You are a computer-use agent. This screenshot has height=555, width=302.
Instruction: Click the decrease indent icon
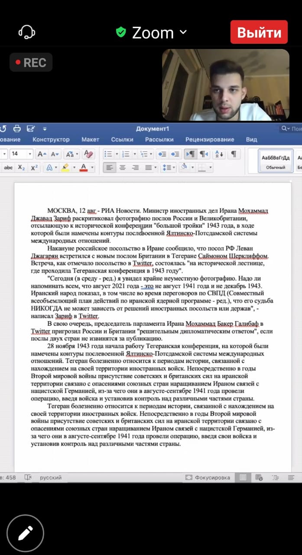[x=162, y=154]
